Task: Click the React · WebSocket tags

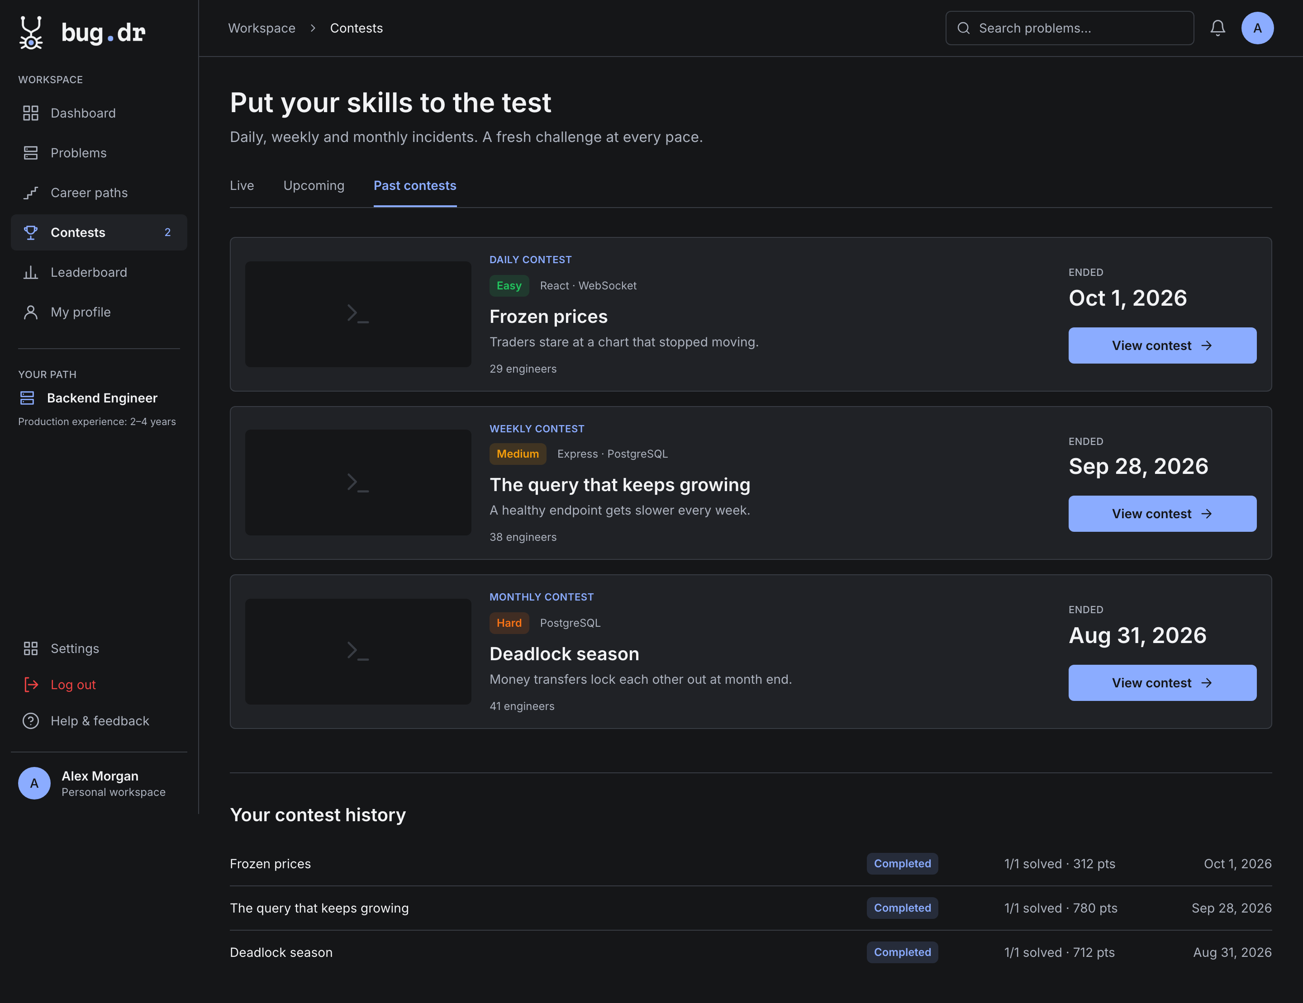Action: pyautogui.click(x=588, y=286)
